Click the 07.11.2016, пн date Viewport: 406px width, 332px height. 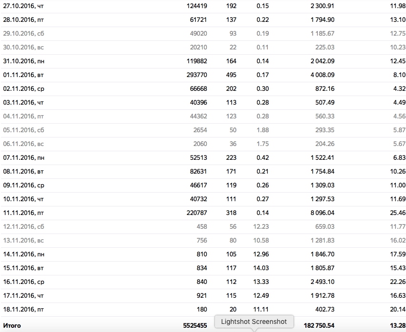coord(23,157)
